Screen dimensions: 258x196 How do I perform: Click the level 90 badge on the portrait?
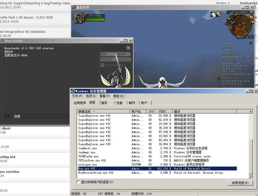76,21
